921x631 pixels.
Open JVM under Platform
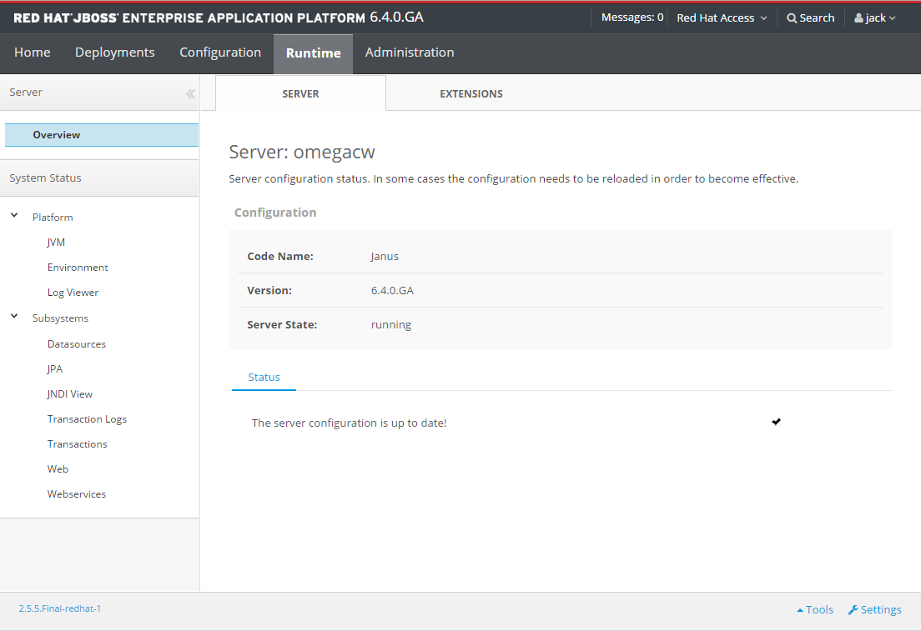coord(57,243)
